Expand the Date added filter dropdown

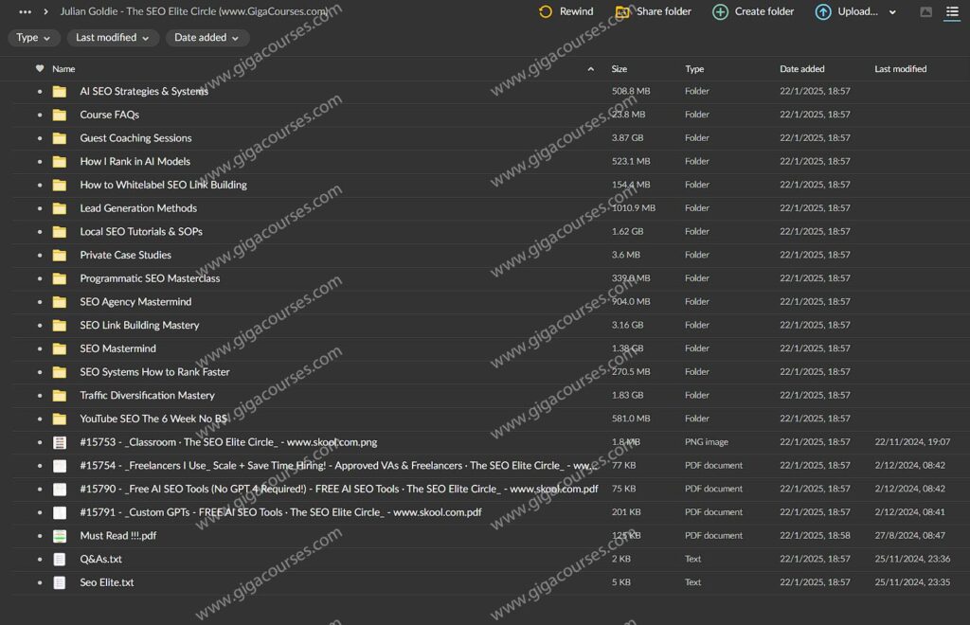[x=207, y=38]
